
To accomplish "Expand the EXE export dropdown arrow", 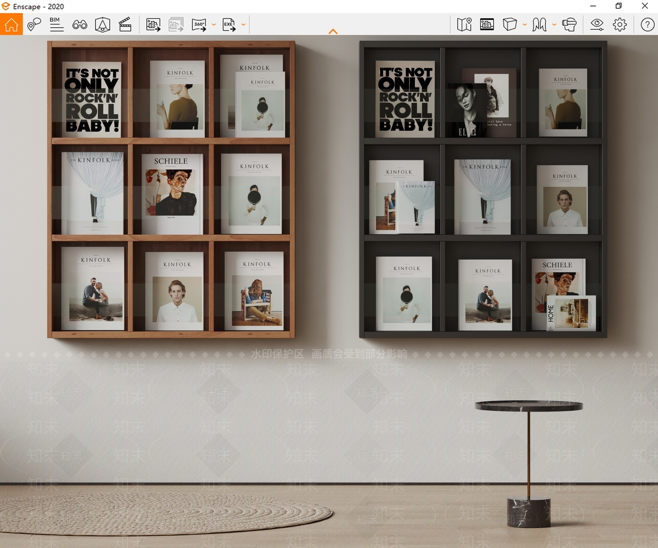I will [243, 25].
